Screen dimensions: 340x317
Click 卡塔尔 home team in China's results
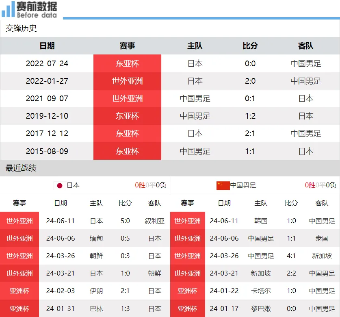click(261, 291)
